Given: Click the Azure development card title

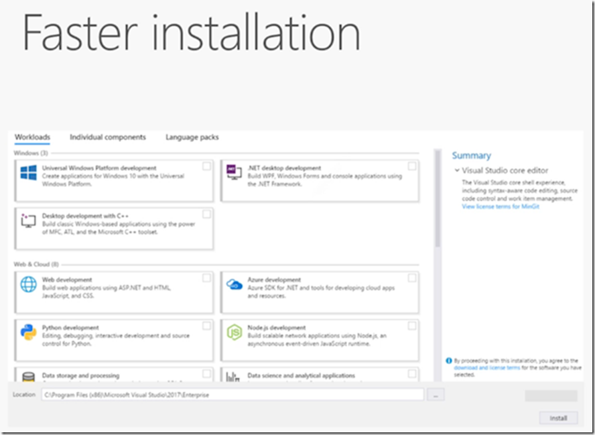Looking at the screenshot, I should 274,279.
